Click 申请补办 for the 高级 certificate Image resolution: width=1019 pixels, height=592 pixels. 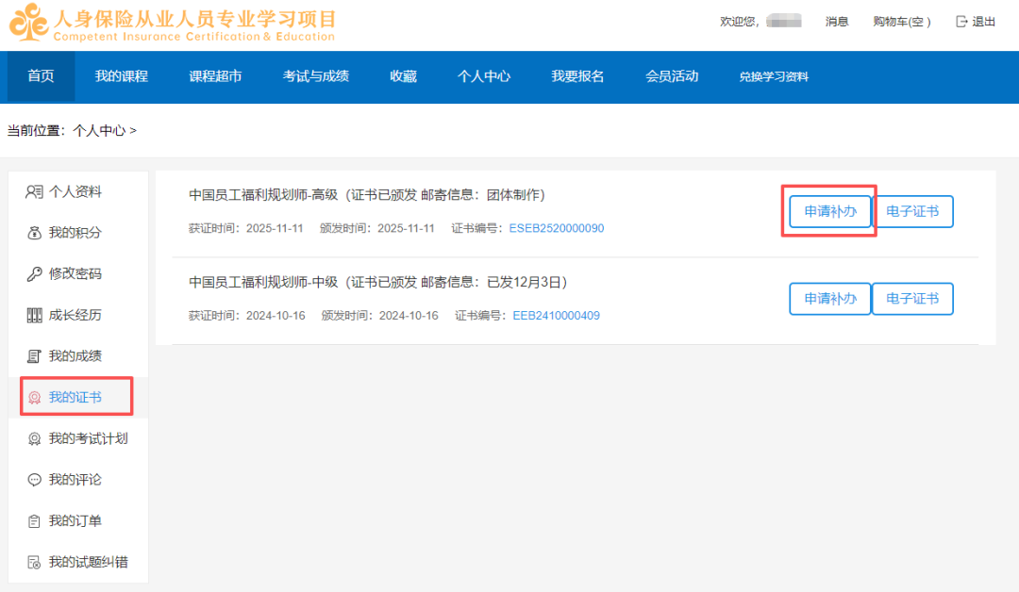tap(830, 212)
